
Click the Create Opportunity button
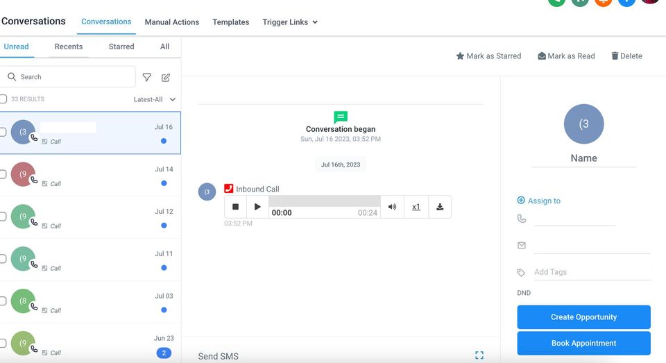click(x=583, y=317)
